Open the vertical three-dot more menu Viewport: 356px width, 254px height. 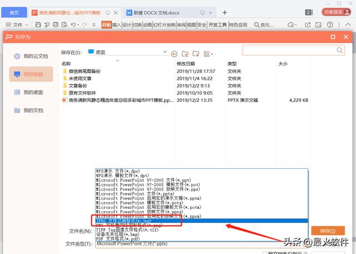click(x=339, y=25)
